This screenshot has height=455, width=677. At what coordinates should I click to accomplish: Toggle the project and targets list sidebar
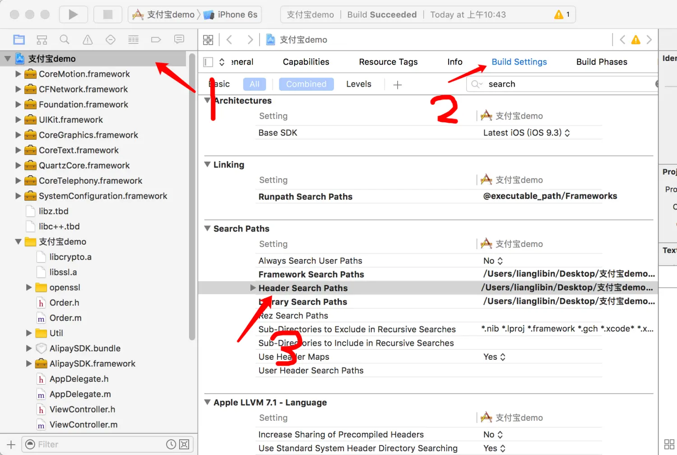208,62
